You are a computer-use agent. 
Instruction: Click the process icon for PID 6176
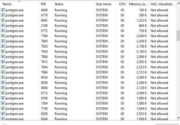[3, 15]
